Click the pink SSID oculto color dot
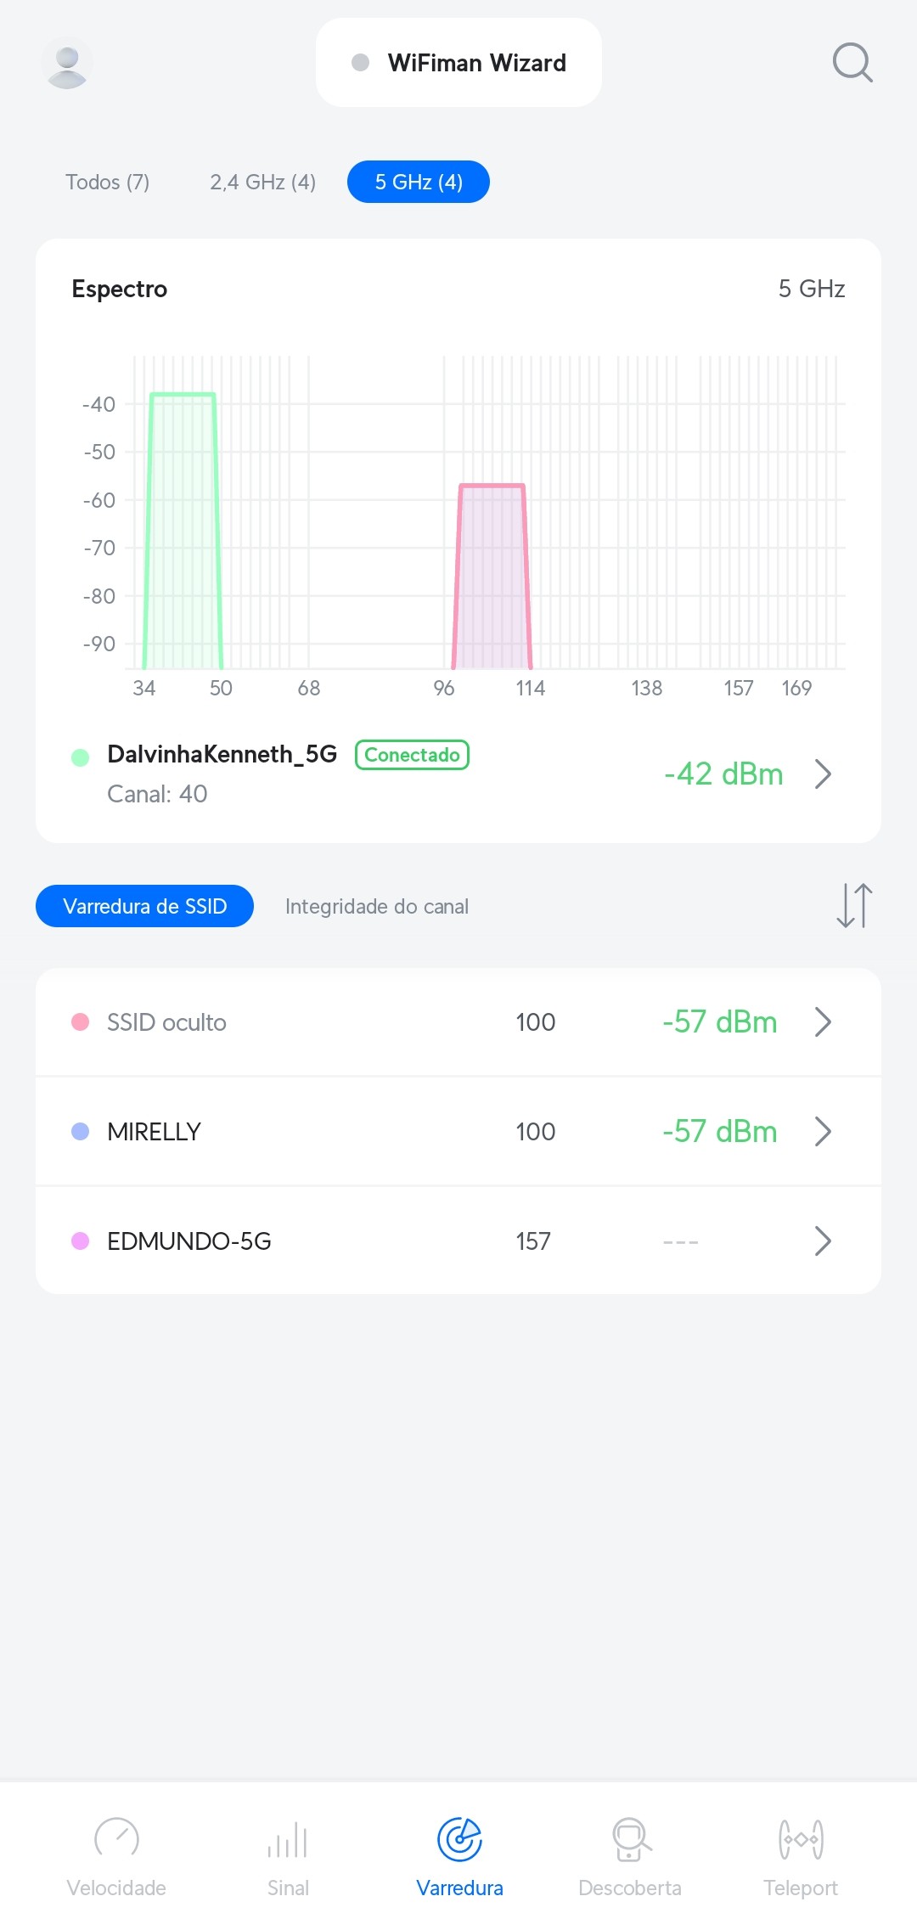 [81, 1022]
